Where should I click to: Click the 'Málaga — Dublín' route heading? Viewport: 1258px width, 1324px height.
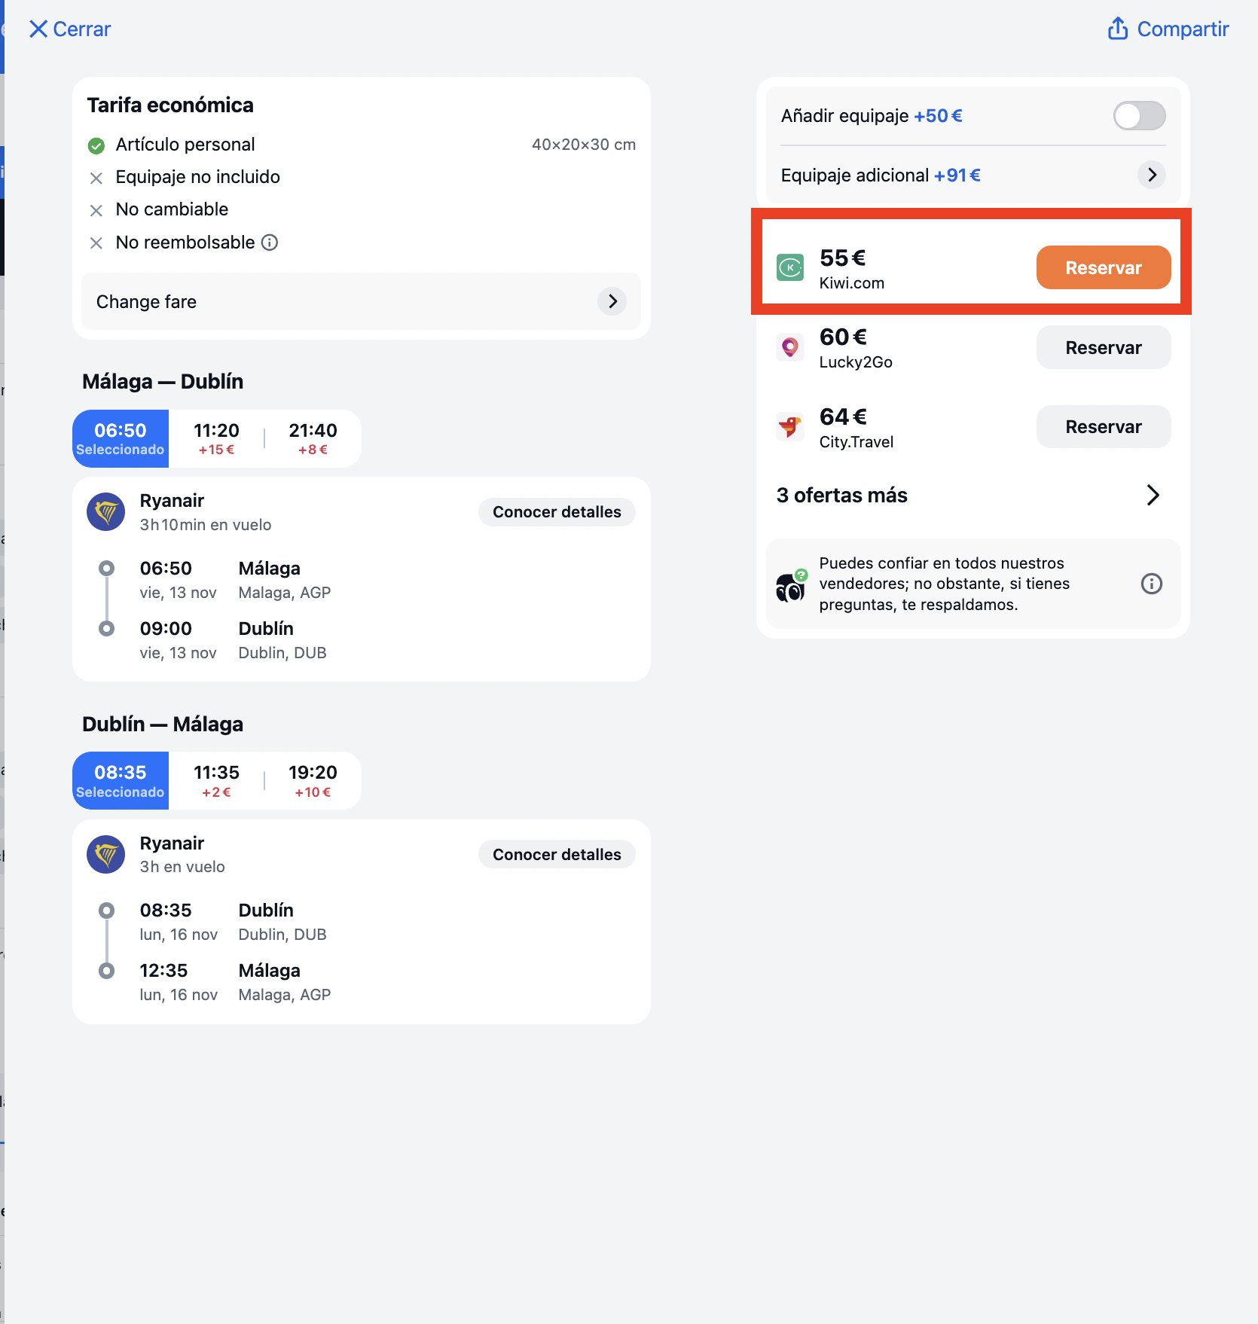pos(163,381)
